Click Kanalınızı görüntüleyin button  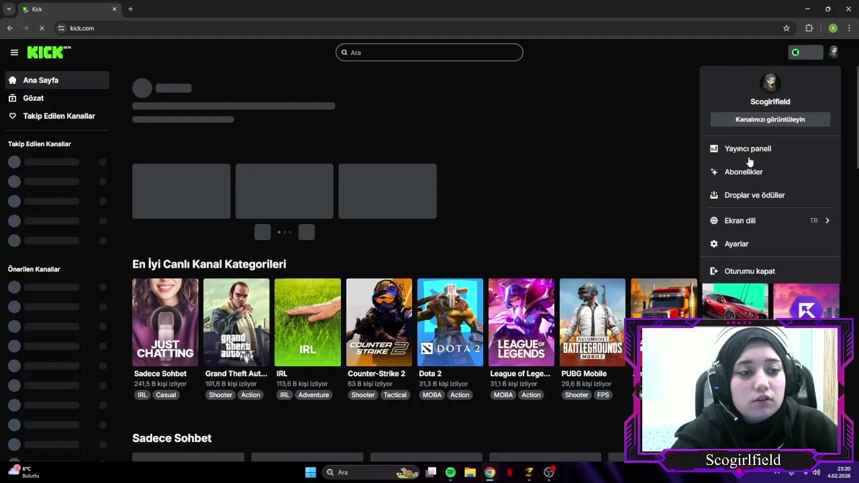pos(770,119)
